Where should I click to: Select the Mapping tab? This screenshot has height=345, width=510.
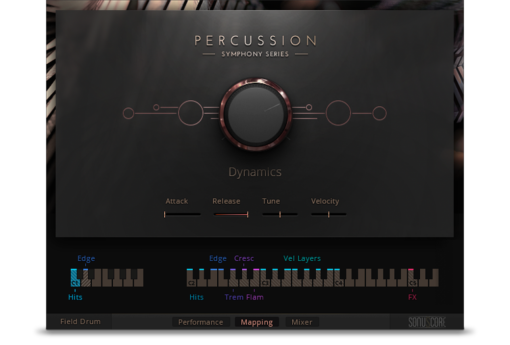click(x=256, y=322)
